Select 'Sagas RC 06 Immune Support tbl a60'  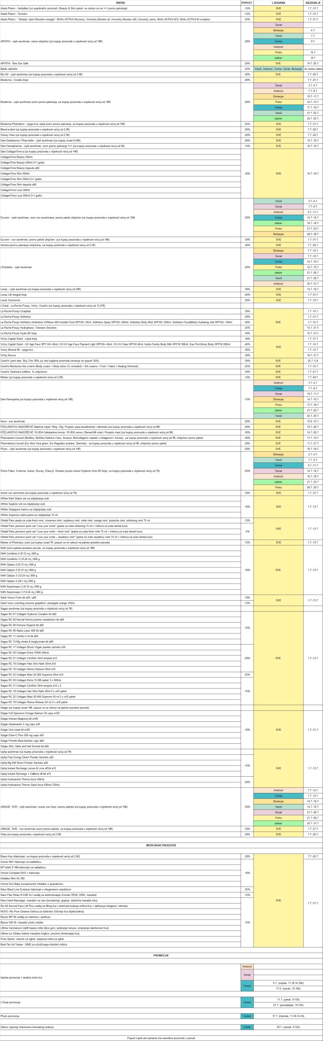pyautogui.click(x=120, y=625)
